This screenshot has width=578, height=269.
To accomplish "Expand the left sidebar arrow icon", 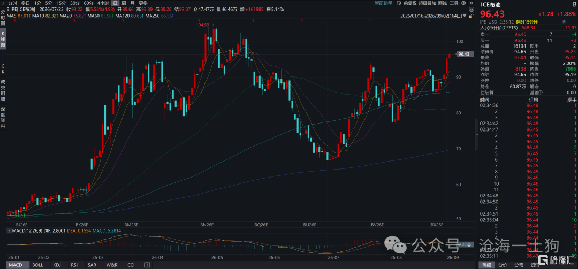I will (x=3, y=3).
